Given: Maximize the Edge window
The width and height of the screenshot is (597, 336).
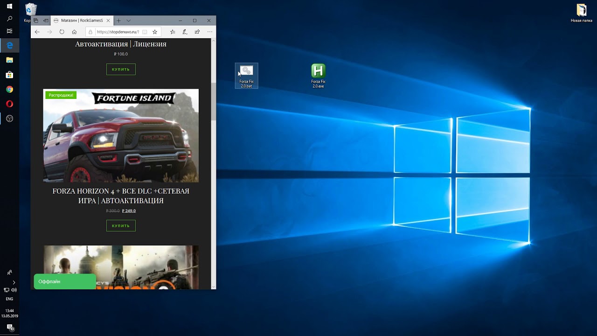Looking at the screenshot, I should coord(194,21).
